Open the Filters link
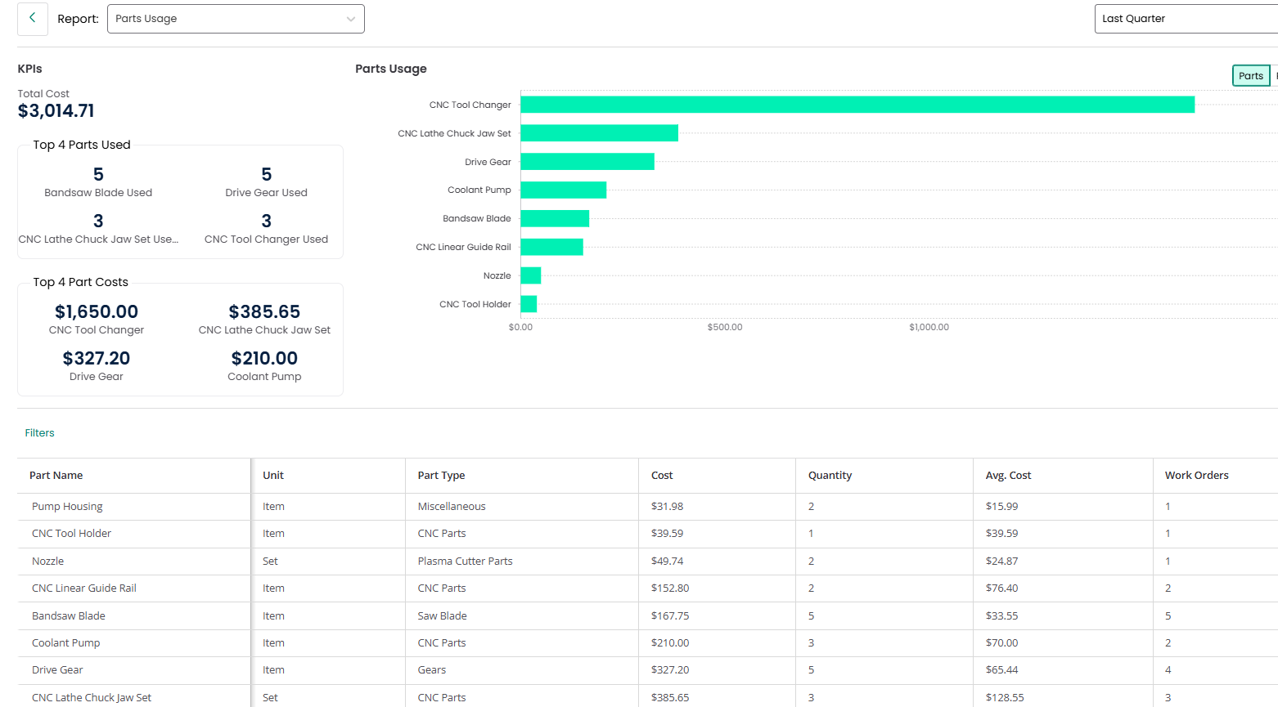The height and width of the screenshot is (707, 1278). pos(39,433)
